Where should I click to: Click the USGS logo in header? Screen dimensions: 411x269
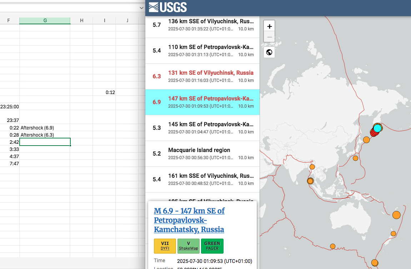(x=167, y=8)
